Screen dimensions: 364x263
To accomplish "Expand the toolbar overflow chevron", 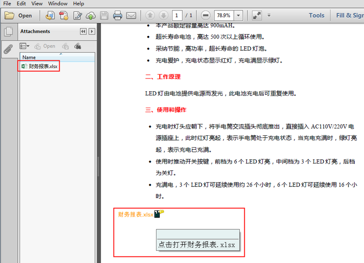I will [x=269, y=15].
